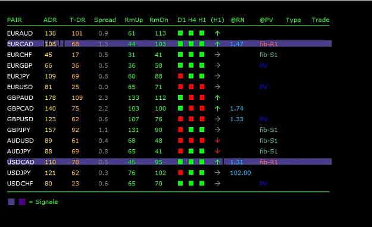Click round number 102.00 in USDJPY row
372x227 pixels.
pos(240,173)
